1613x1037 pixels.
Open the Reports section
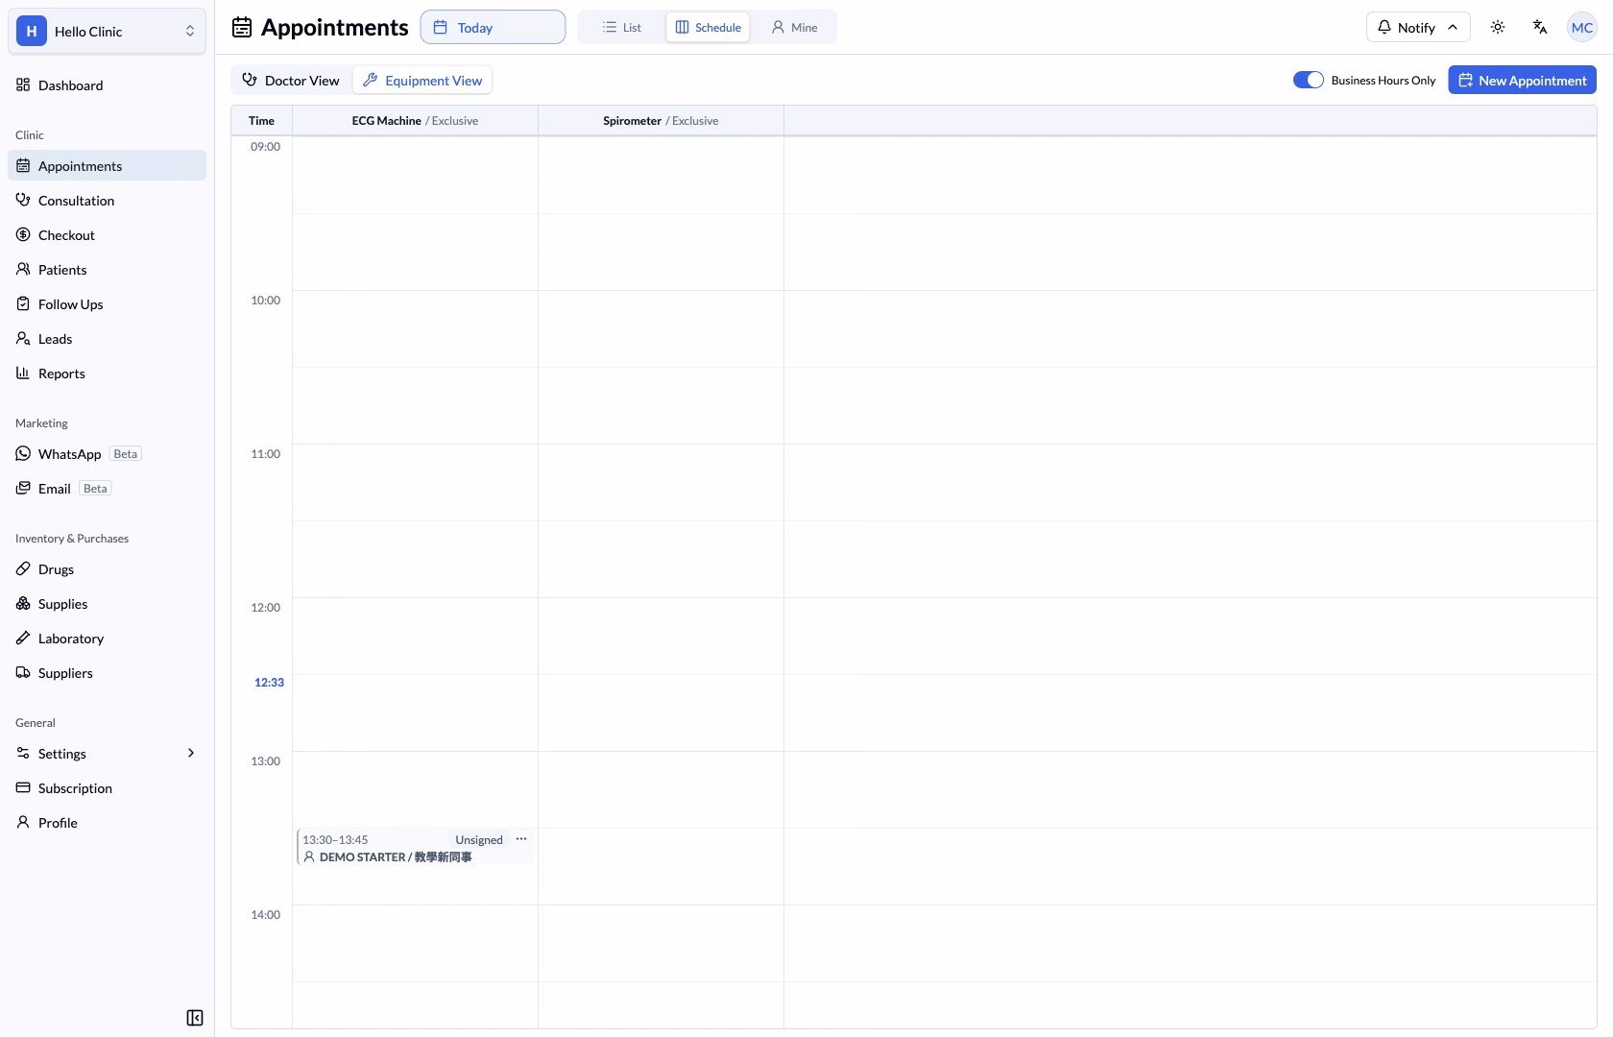point(107,374)
